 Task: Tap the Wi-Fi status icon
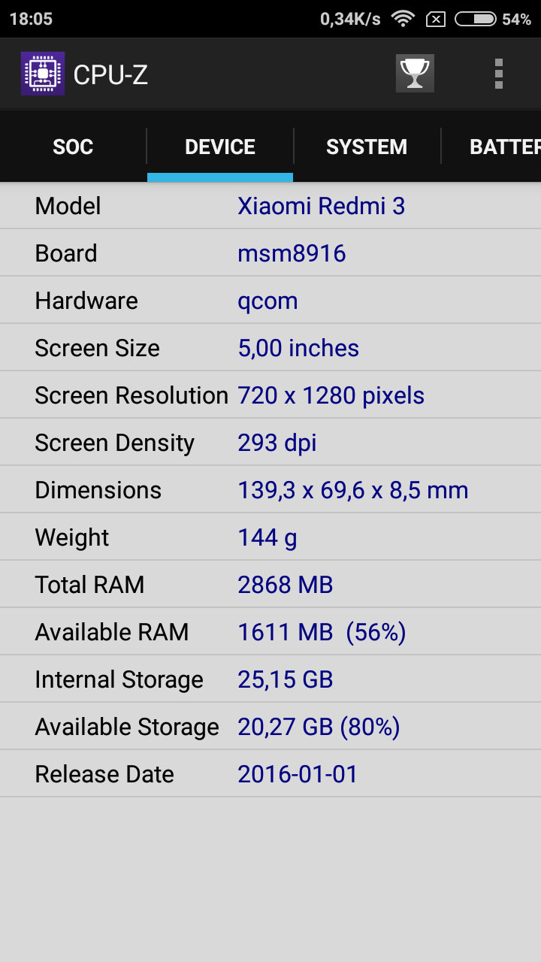(x=403, y=19)
